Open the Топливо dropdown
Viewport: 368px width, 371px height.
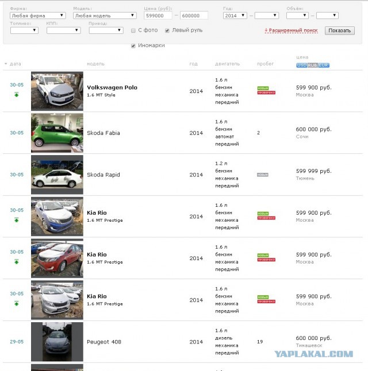click(24, 30)
